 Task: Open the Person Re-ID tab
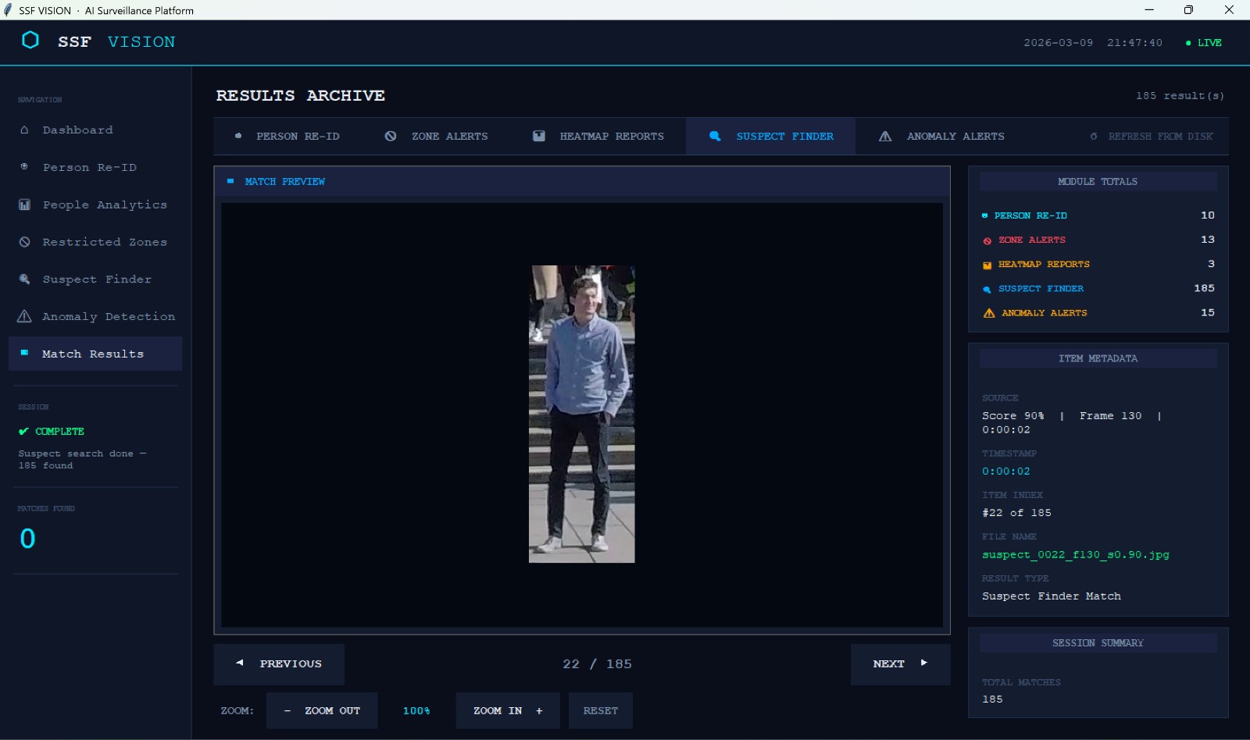[x=288, y=137]
